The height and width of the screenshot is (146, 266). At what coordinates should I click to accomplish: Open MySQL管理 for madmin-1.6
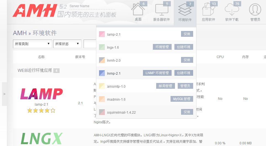182,99
